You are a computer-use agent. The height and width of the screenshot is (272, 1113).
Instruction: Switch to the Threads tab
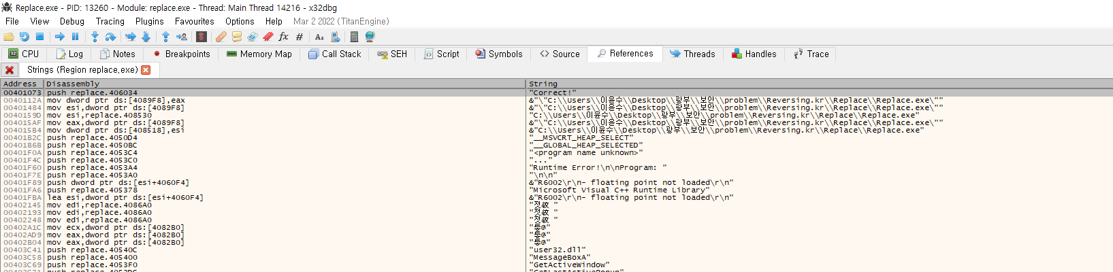pyautogui.click(x=692, y=54)
